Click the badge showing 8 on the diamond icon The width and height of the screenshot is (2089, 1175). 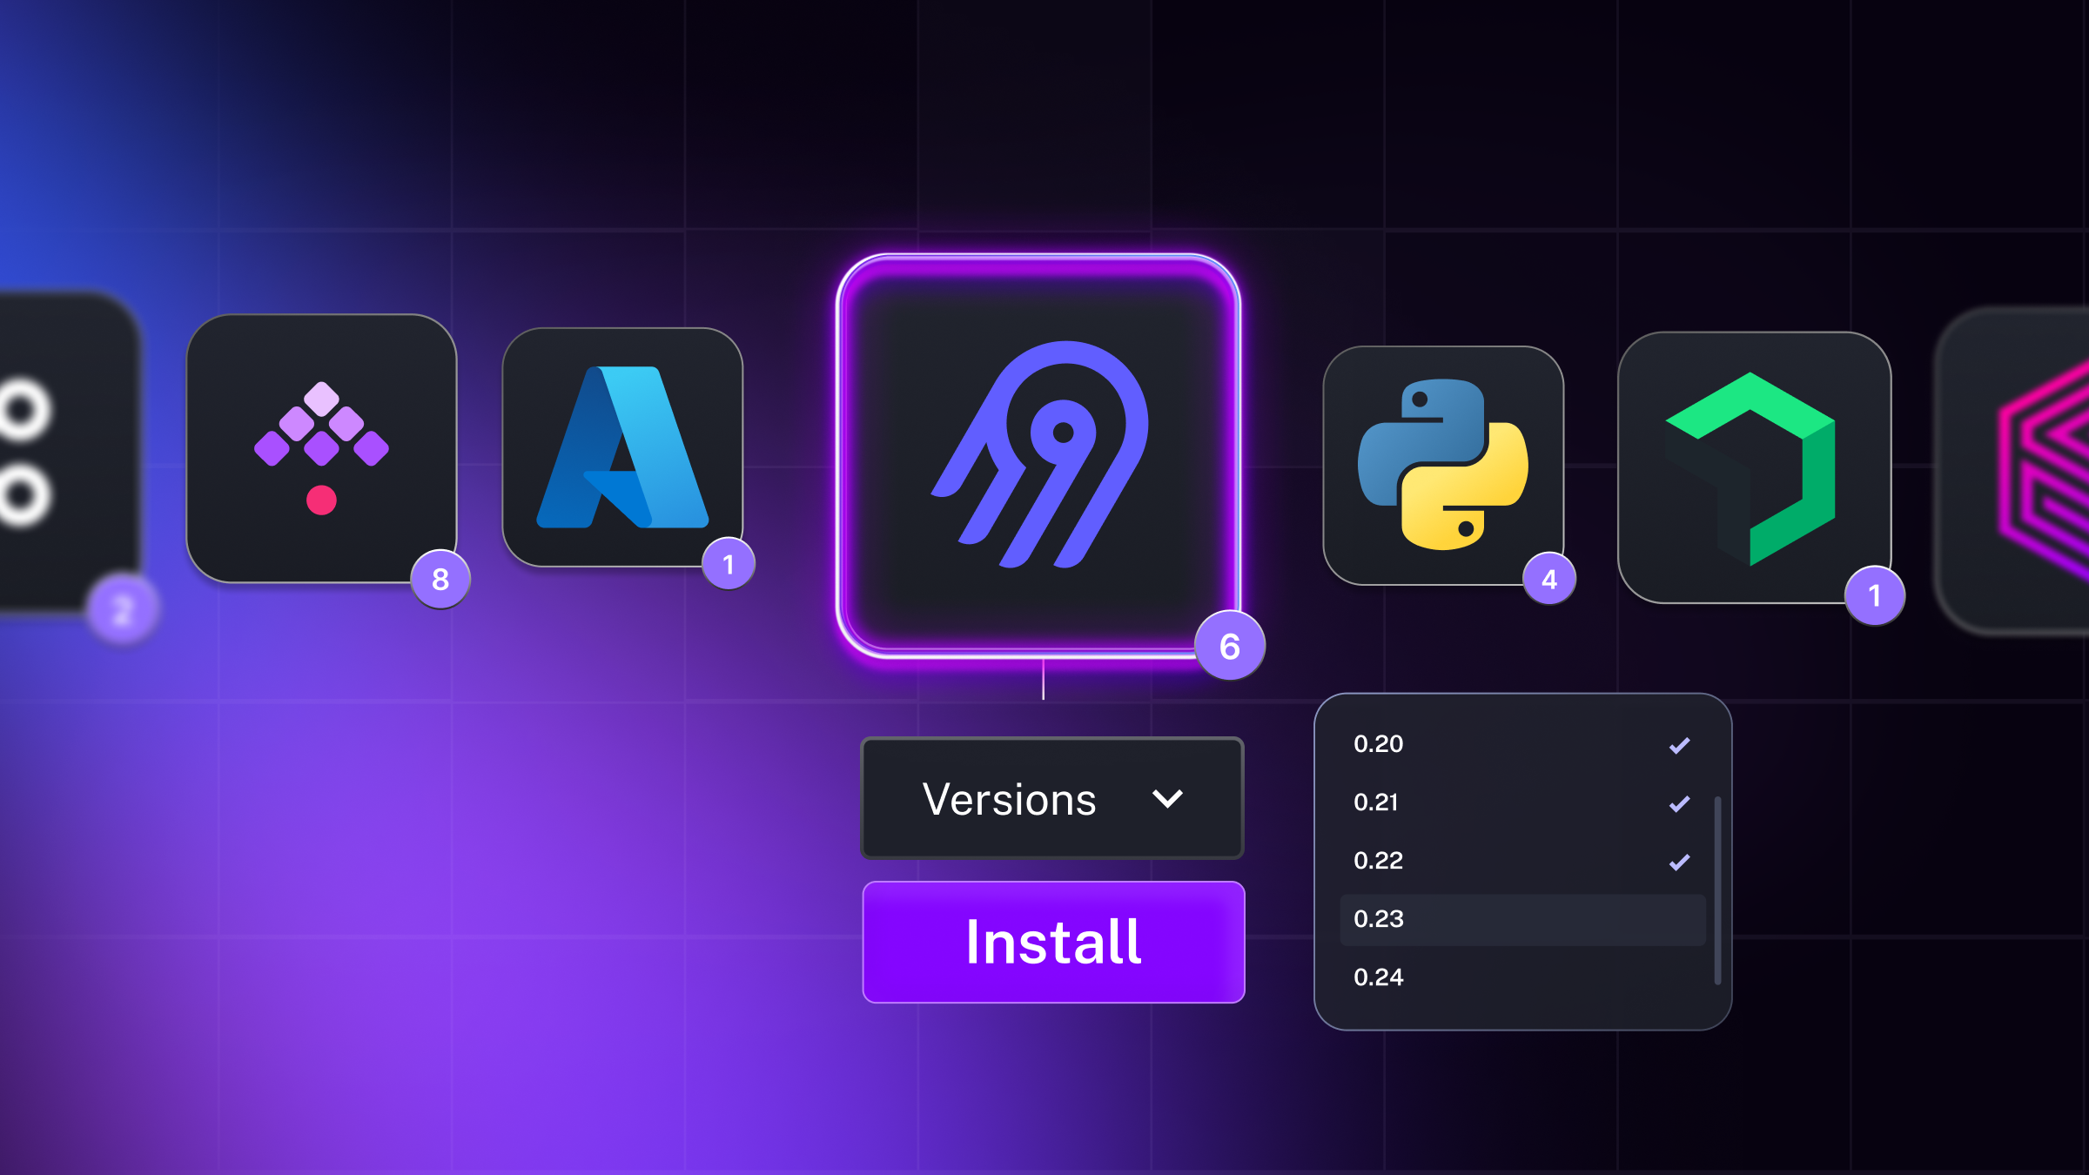440,581
